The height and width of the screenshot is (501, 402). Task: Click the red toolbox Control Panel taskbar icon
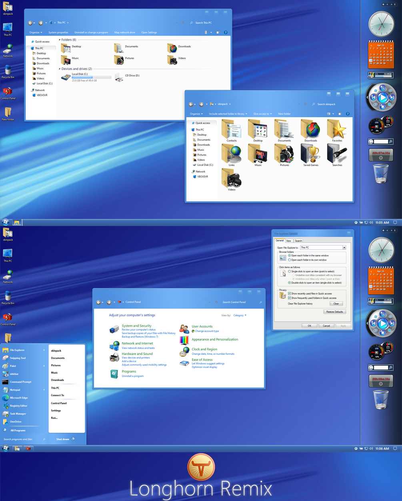(x=28, y=449)
